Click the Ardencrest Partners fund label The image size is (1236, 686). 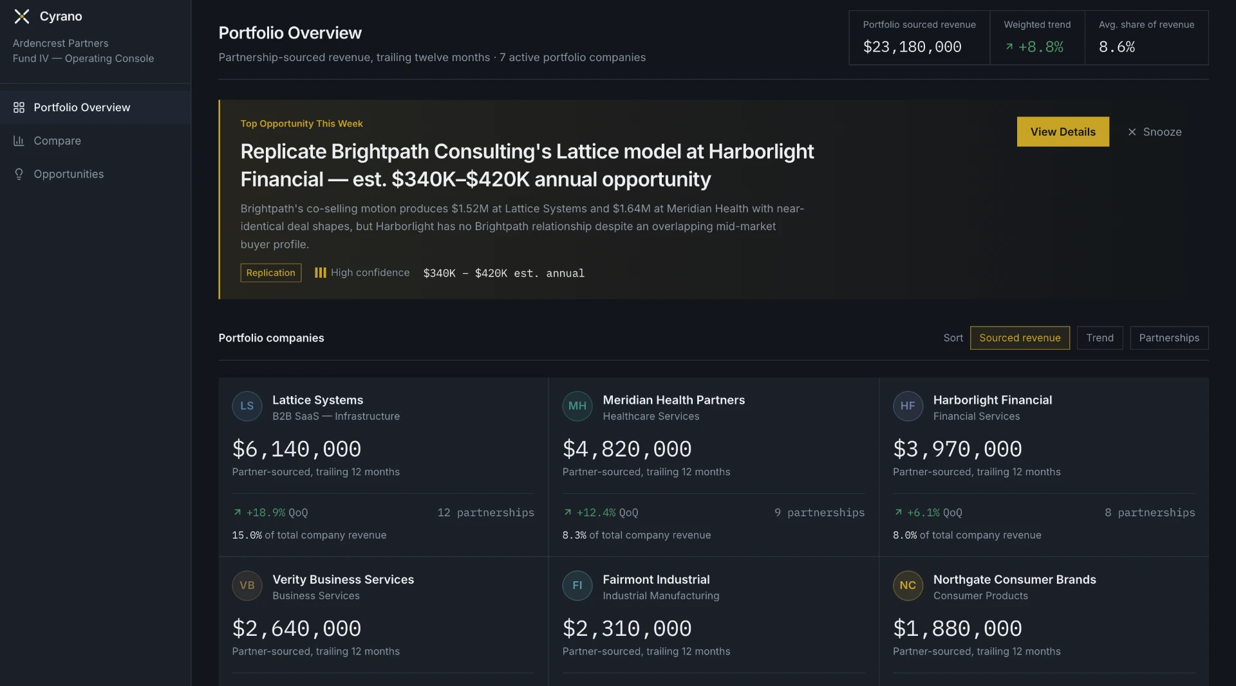(x=61, y=43)
